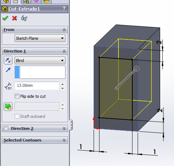This screenshot has height=166, width=174.
Task: Click the 13.00mm depth field
Action: coord(37,86)
